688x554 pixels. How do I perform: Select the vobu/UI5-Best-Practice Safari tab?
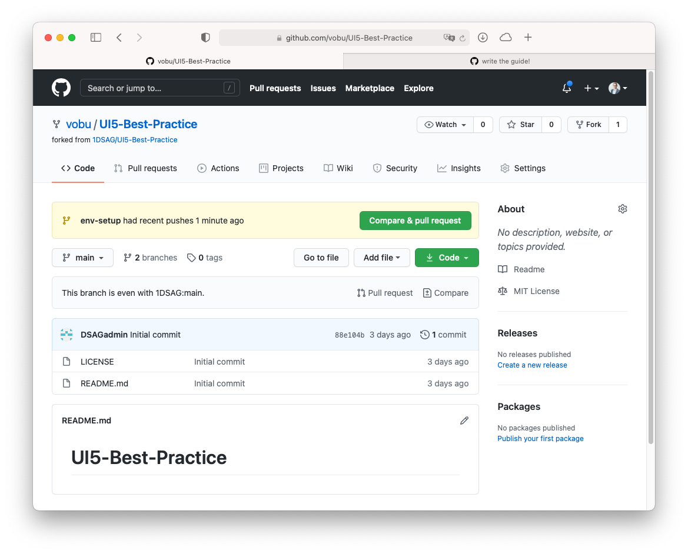[x=188, y=61]
